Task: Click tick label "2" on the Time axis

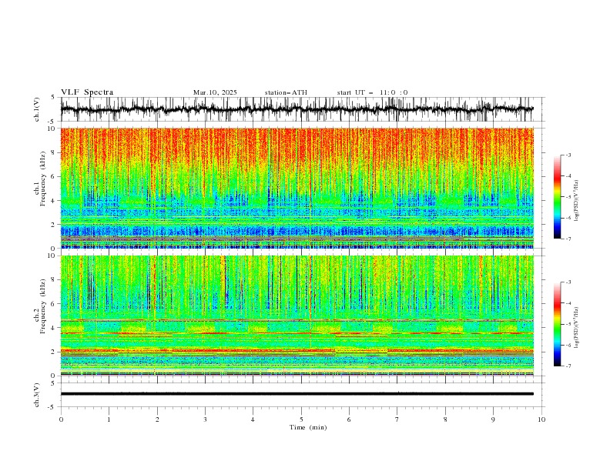Action: coord(157,419)
